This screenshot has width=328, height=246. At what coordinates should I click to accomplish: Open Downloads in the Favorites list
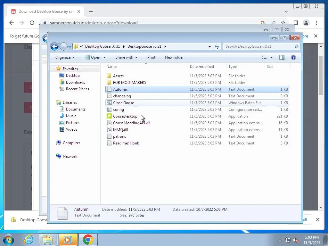pos(75,82)
